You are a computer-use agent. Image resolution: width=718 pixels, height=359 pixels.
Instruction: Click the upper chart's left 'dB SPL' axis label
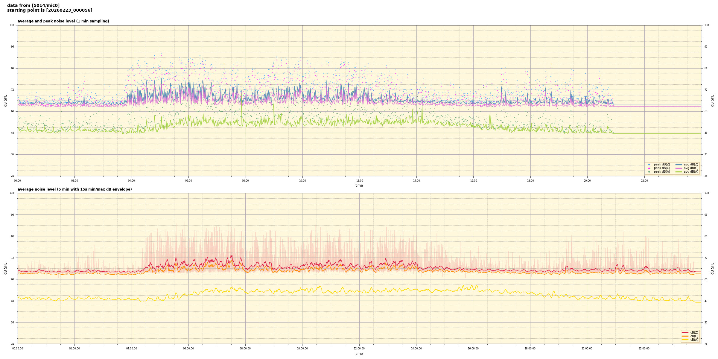coord(5,101)
